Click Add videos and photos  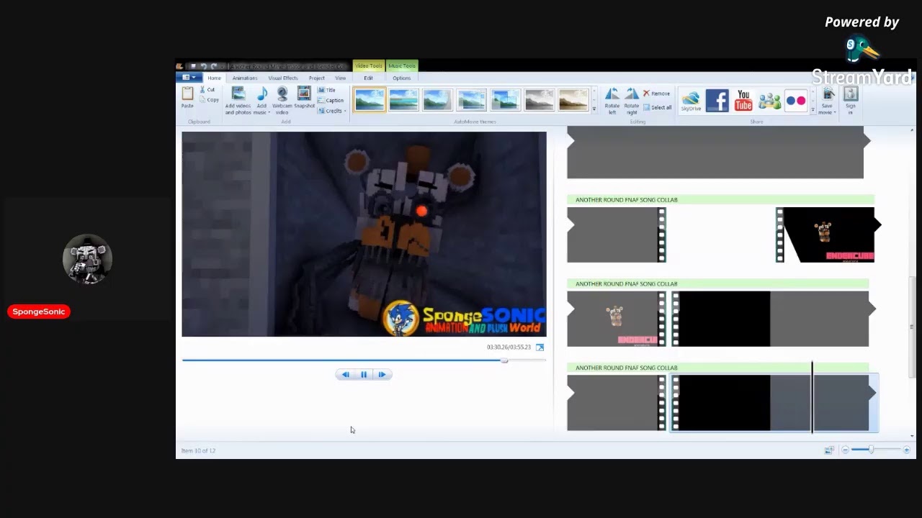point(238,101)
